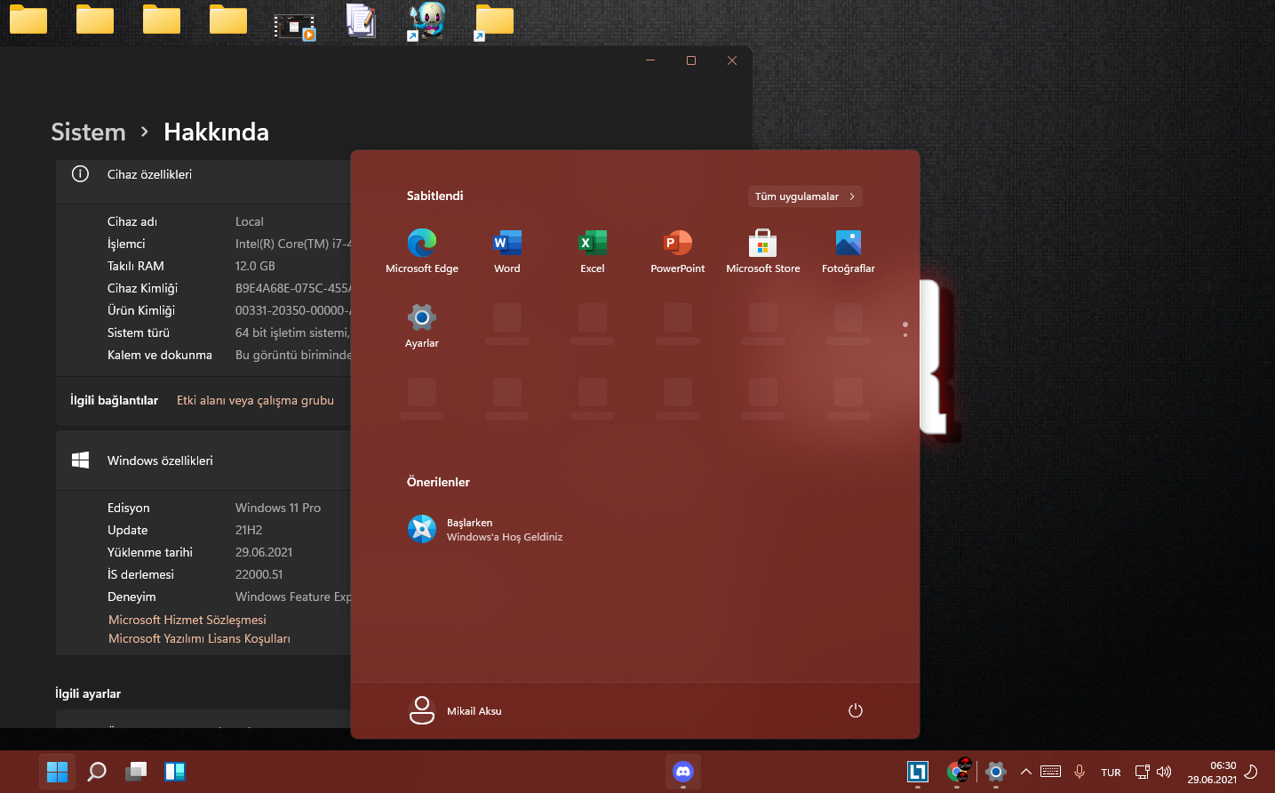Open Etki alanı veya çalışma grubu link
Screen dimensions: 1275x793
tap(255, 400)
